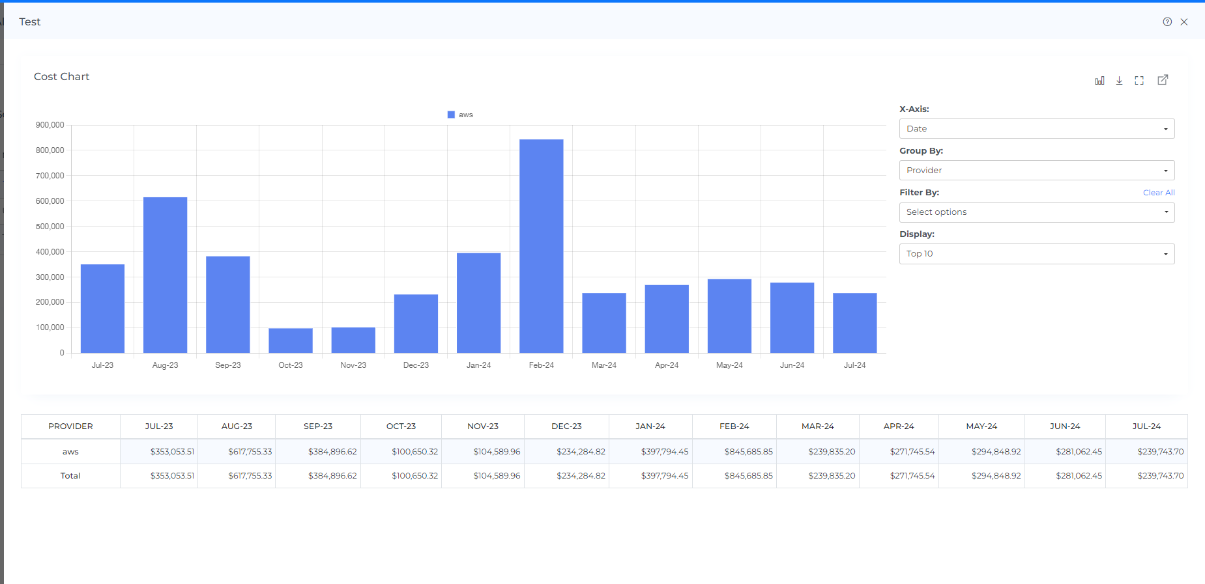Click the bar chart type icon
The width and height of the screenshot is (1205, 584).
coord(1099,81)
